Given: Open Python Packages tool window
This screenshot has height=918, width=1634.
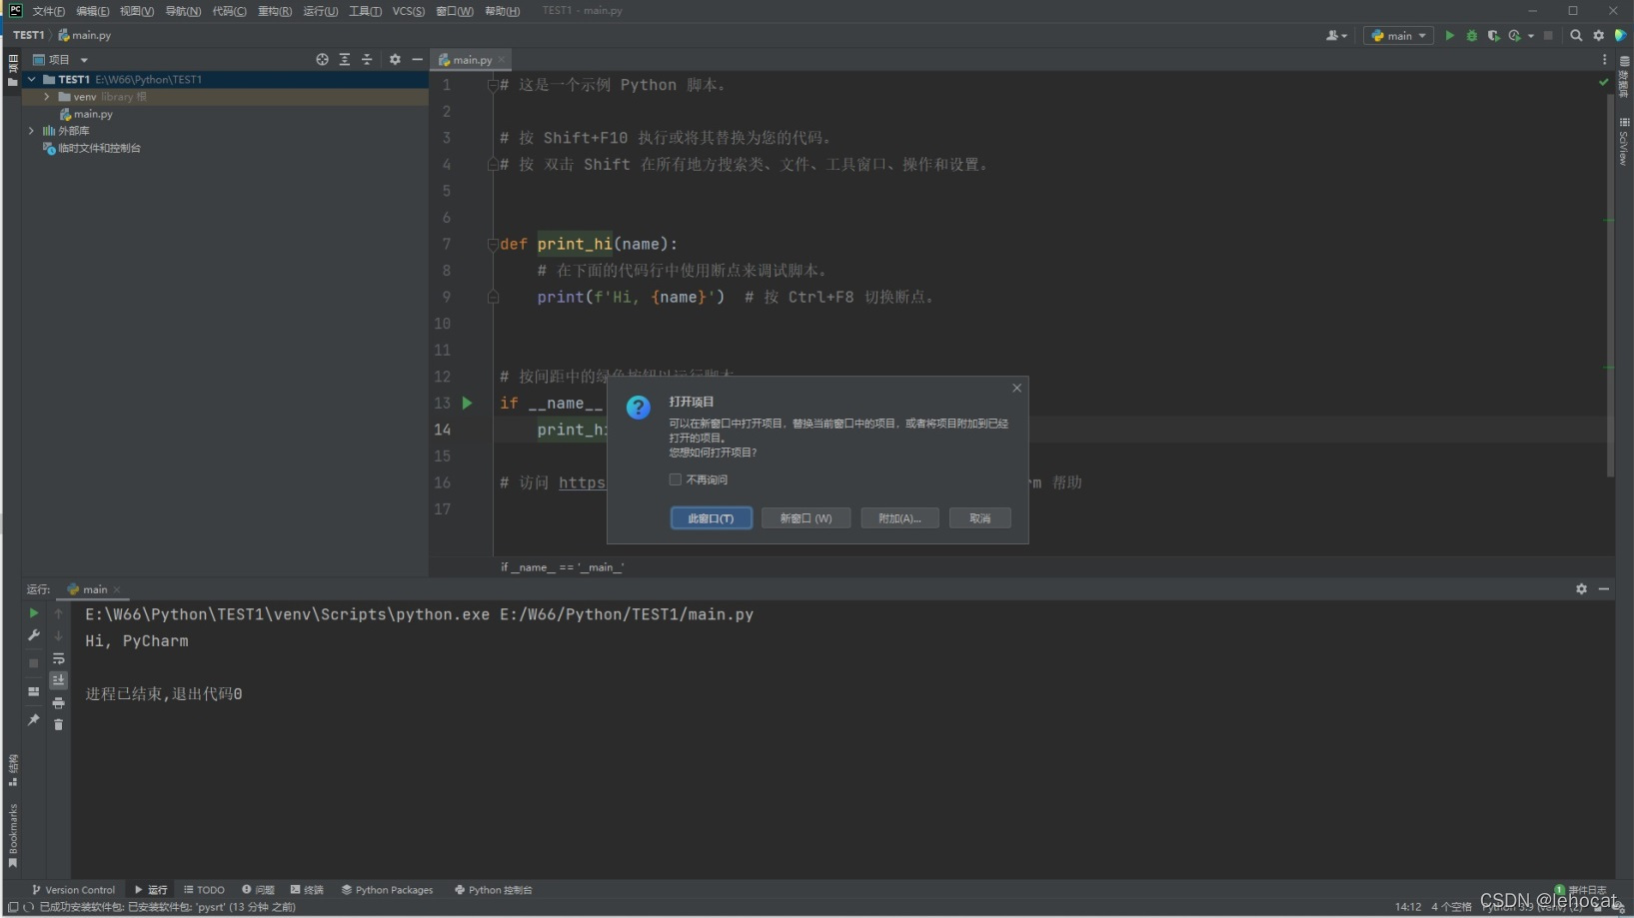Looking at the screenshot, I should 387,890.
